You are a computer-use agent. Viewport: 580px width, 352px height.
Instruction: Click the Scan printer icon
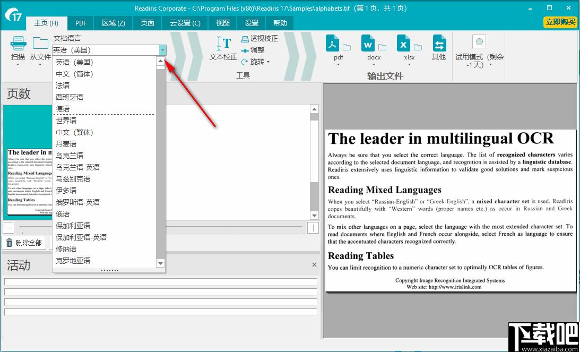click(18, 43)
